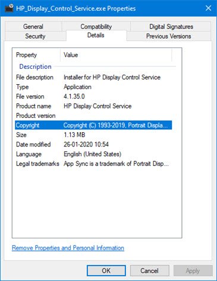The height and width of the screenshot is (281, 217).
Task: Select the Size property label
Action: 21,135
